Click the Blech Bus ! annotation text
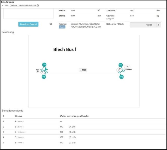Screen dimensions: 167x150 (x=65, y=49)
